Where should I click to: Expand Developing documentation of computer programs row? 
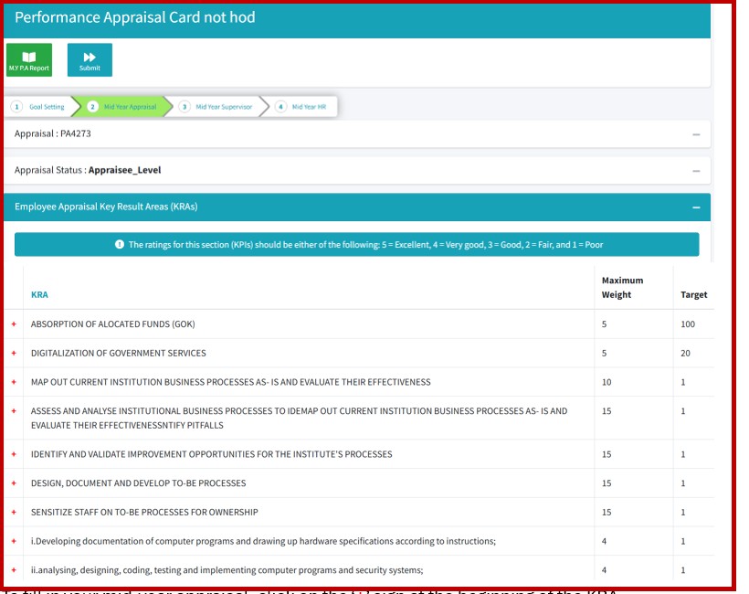pyautogui.click(x=14, y=541)
